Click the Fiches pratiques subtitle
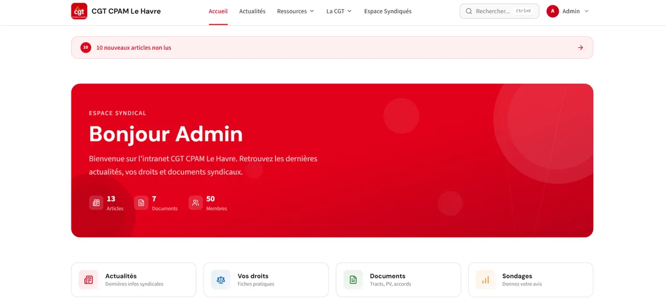666x305 pixels. (256, 284)
